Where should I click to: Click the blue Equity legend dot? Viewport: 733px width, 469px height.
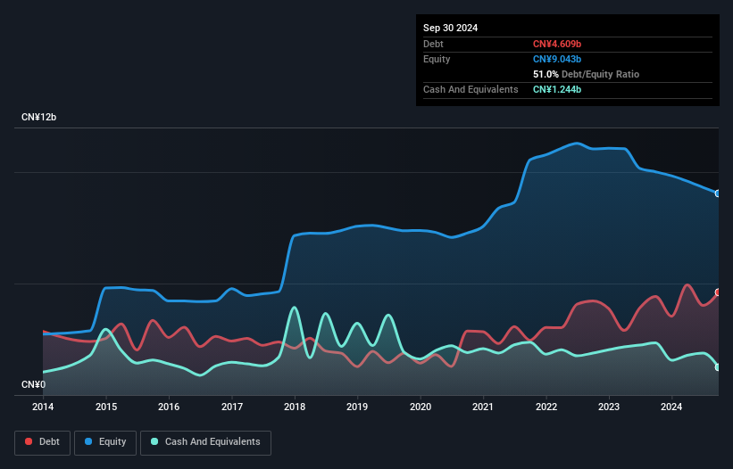(88, 441)
